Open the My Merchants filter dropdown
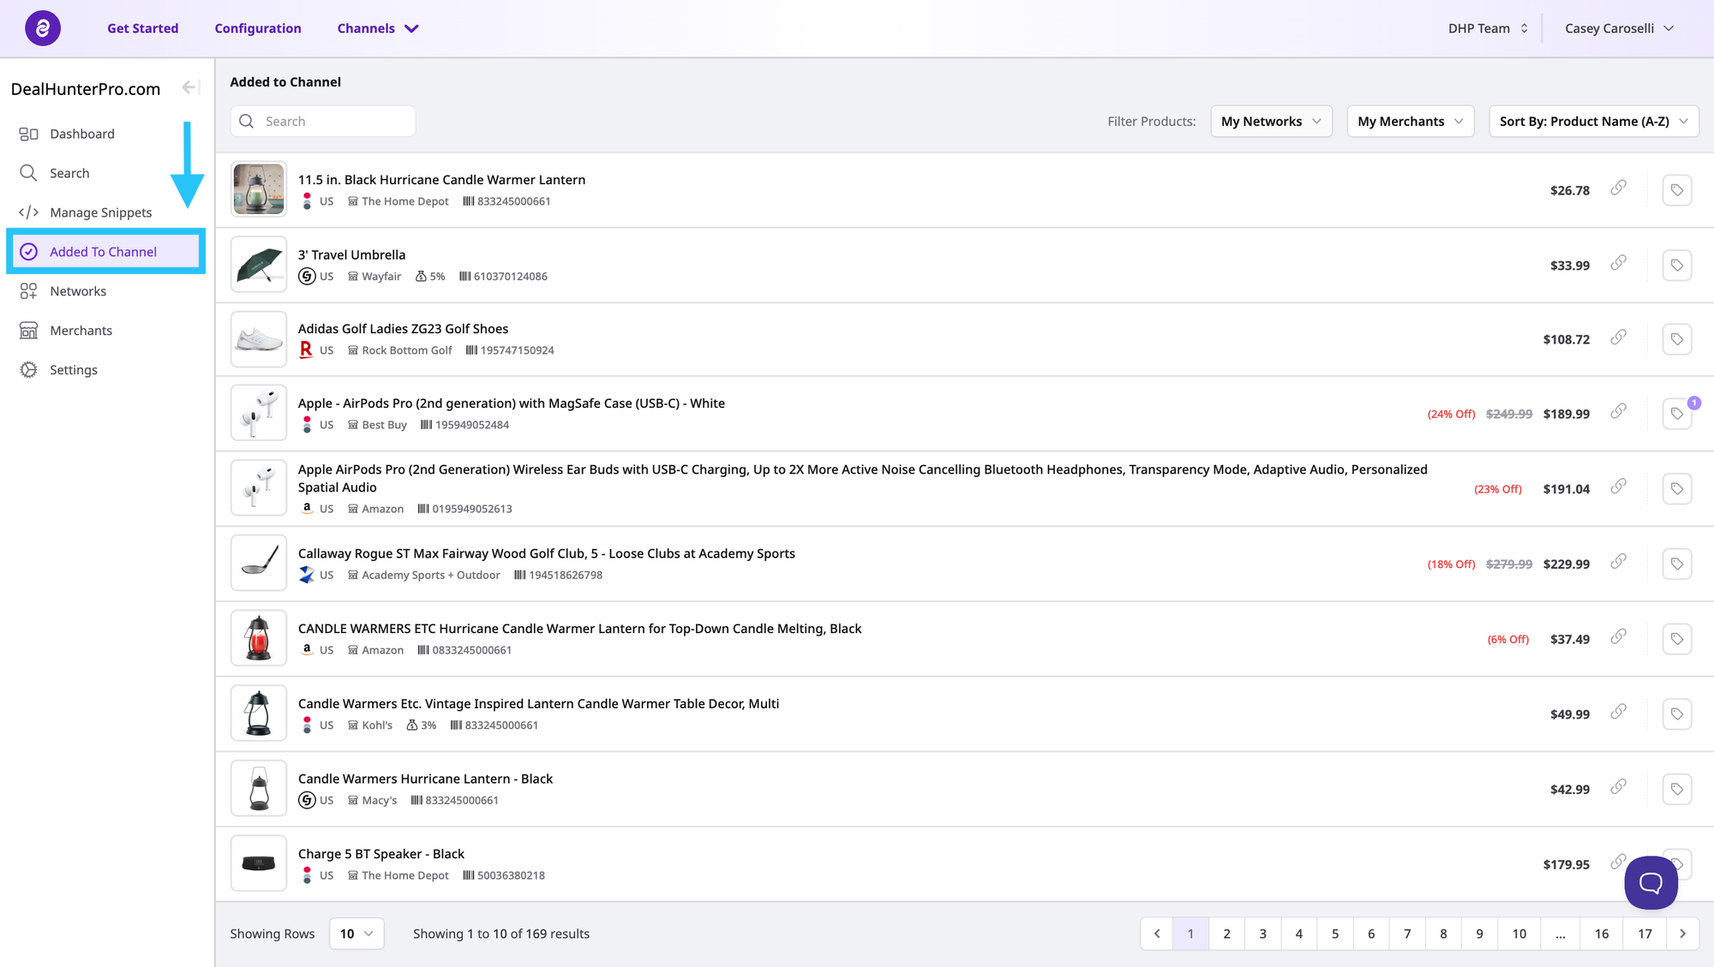 pyautogui.click(x=1410, y=122)
